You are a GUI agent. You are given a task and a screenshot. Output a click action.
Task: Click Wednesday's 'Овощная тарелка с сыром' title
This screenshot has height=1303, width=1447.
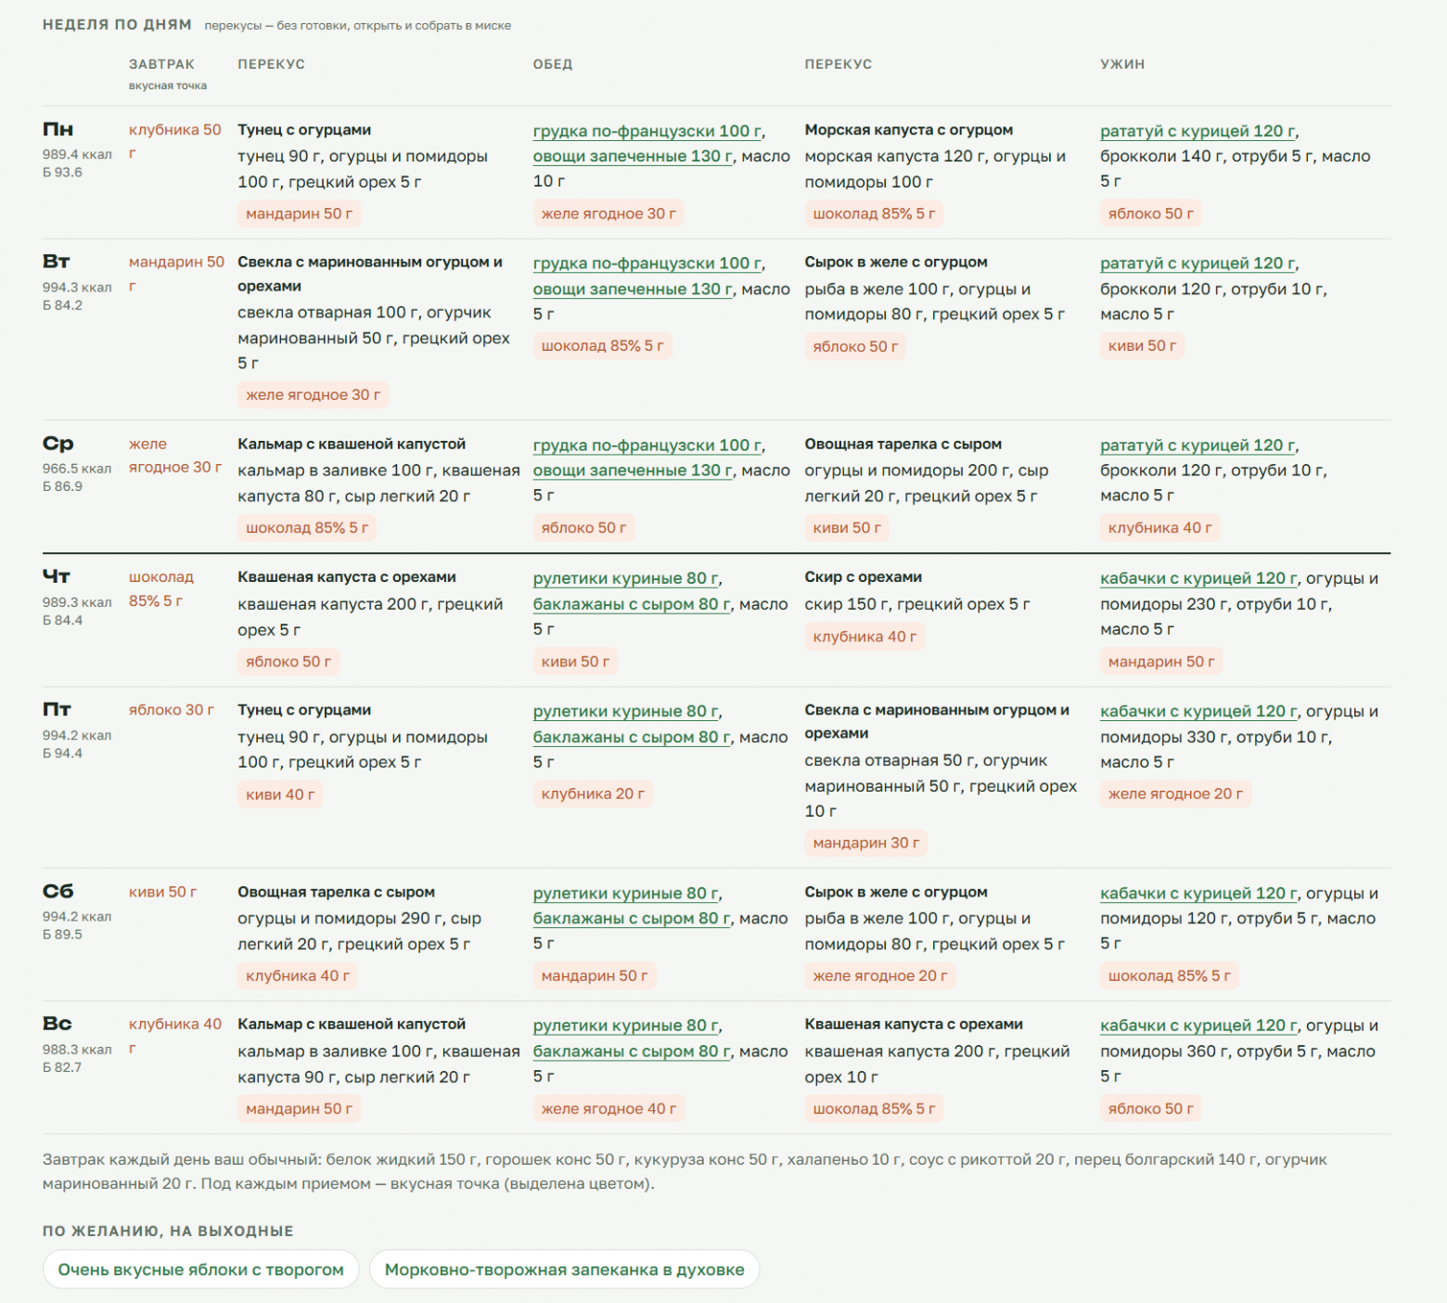point(903,445)
